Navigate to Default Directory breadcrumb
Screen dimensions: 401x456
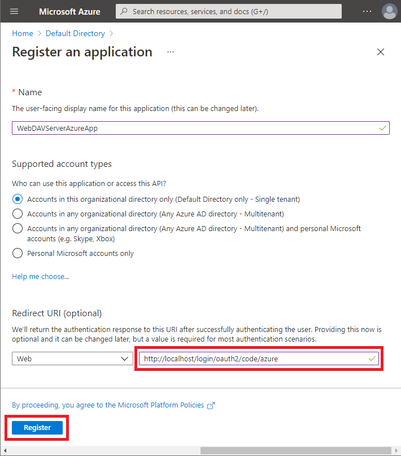pyautogui.click(x=75, y=33)
